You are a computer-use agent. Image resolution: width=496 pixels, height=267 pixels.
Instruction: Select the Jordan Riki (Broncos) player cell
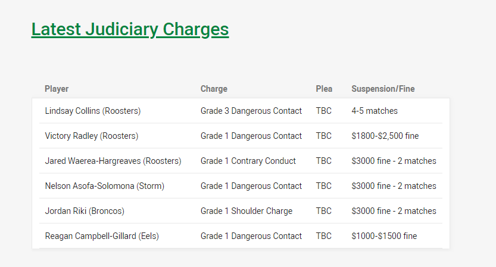pyautogui.click(x=85, y=211)
